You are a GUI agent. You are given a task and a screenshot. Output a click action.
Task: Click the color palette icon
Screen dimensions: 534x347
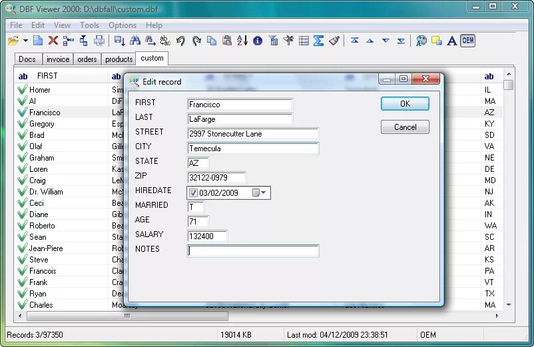[x=421, y=41]
